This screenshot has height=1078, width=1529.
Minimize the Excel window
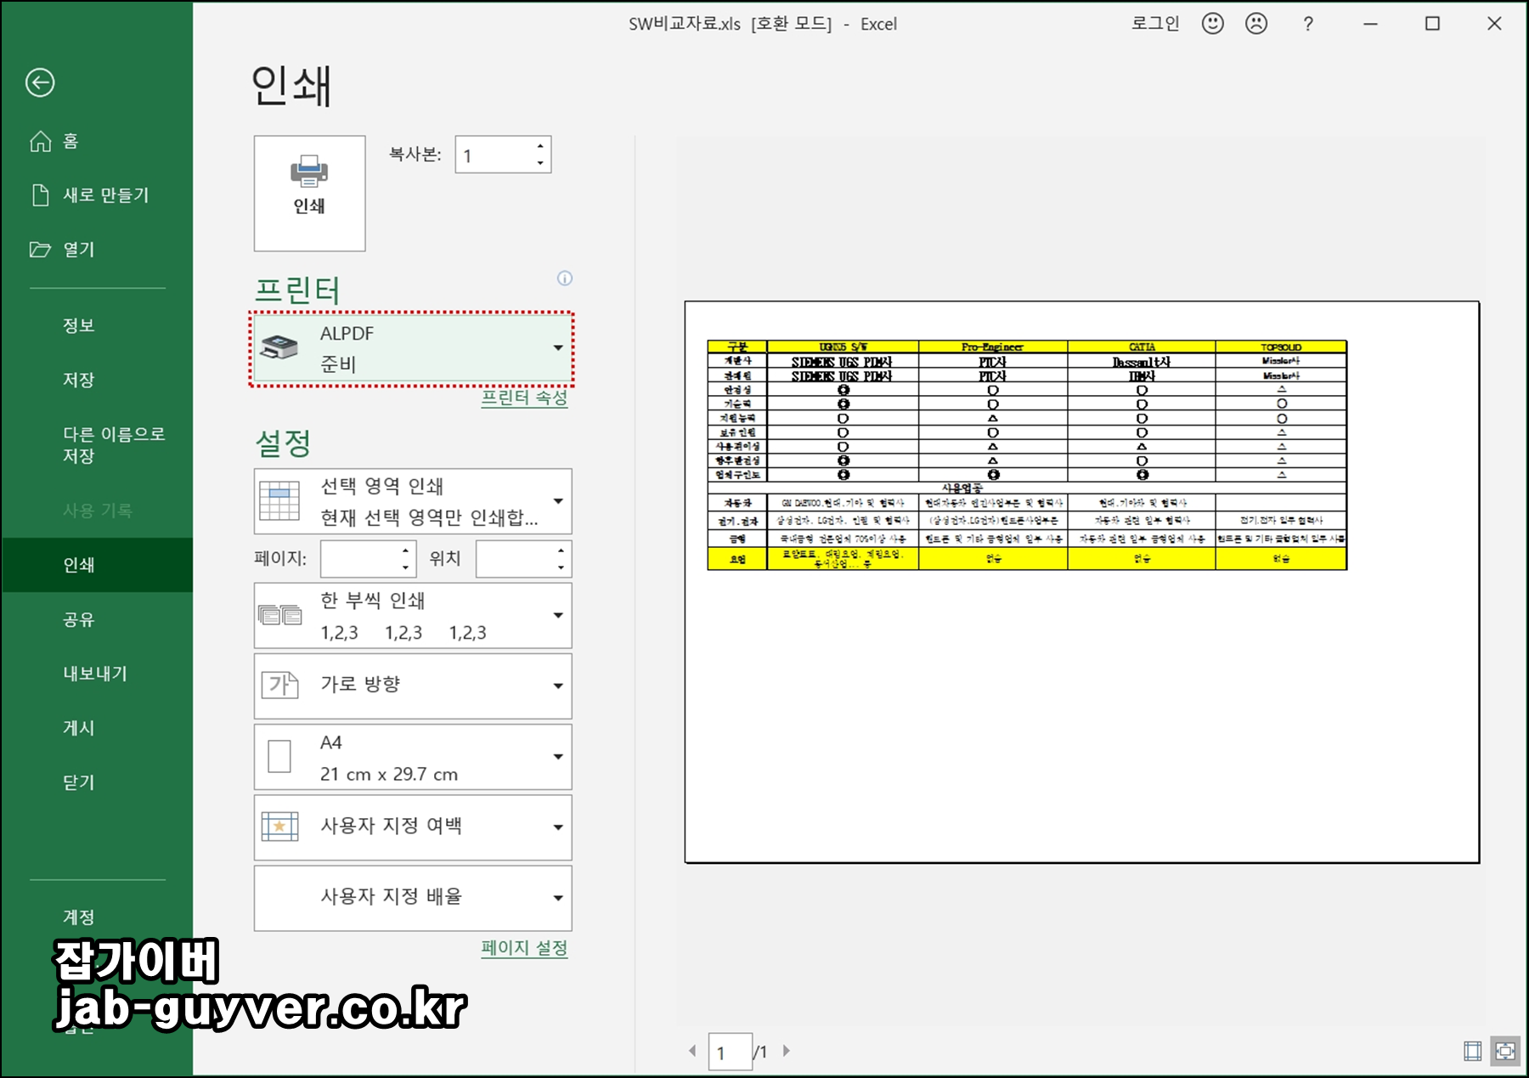1370,24
